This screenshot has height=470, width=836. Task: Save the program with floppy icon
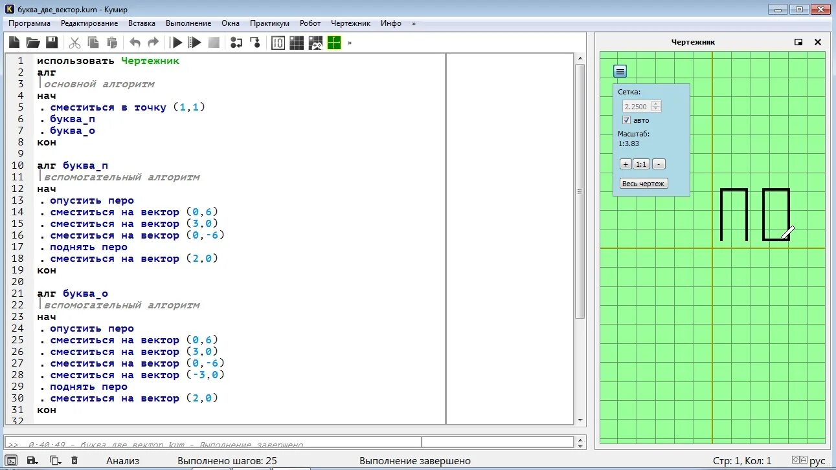coord(52,43)
